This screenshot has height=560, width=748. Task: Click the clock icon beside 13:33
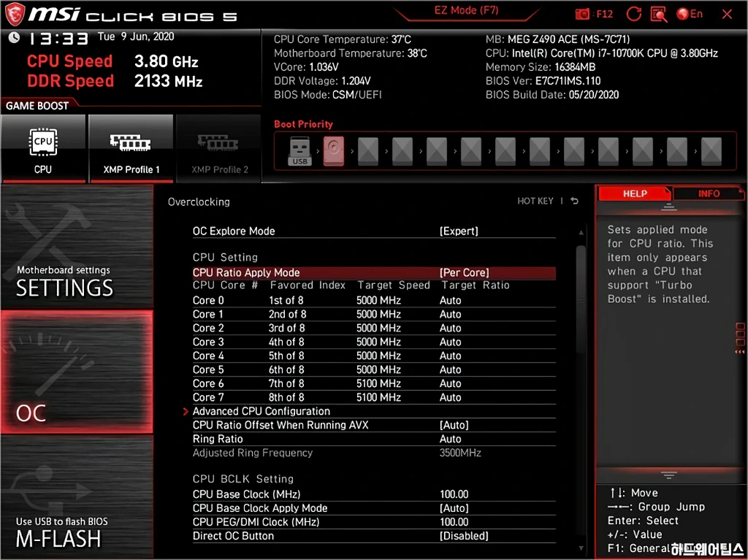(x=15, y=37)
